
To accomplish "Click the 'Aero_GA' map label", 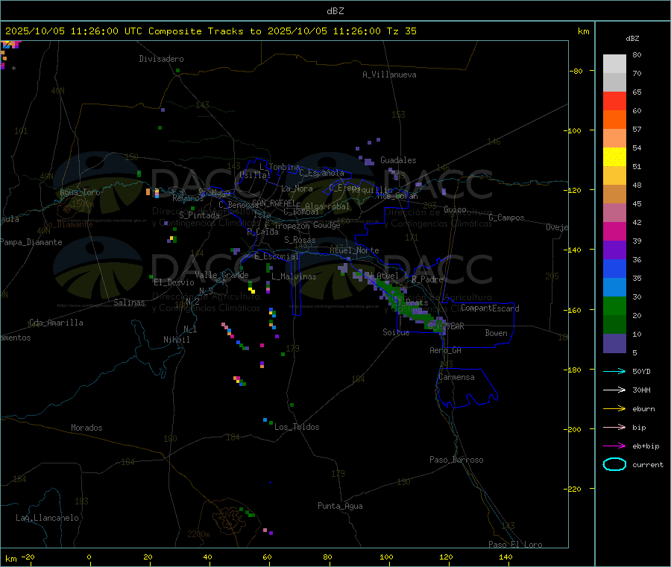I will [445, 350].
